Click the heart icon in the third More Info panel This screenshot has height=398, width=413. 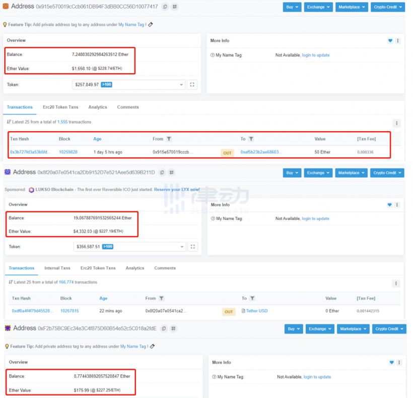[x=392, y=362]
